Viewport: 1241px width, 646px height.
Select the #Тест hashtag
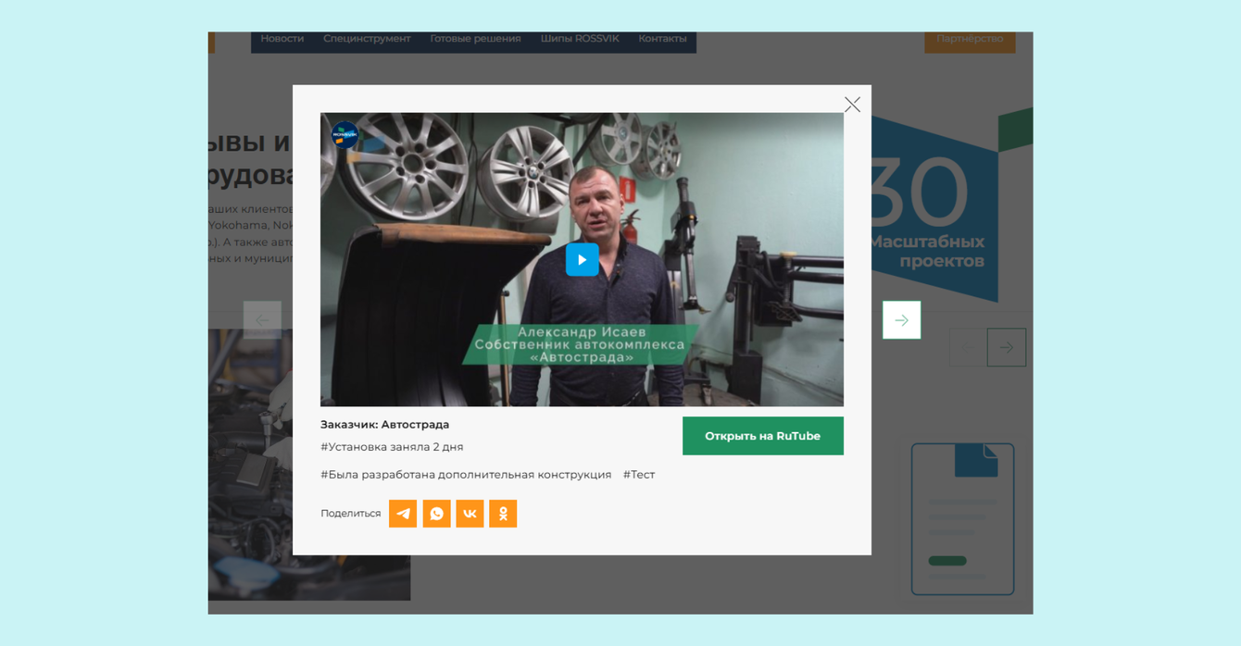[x=639, y=475]
